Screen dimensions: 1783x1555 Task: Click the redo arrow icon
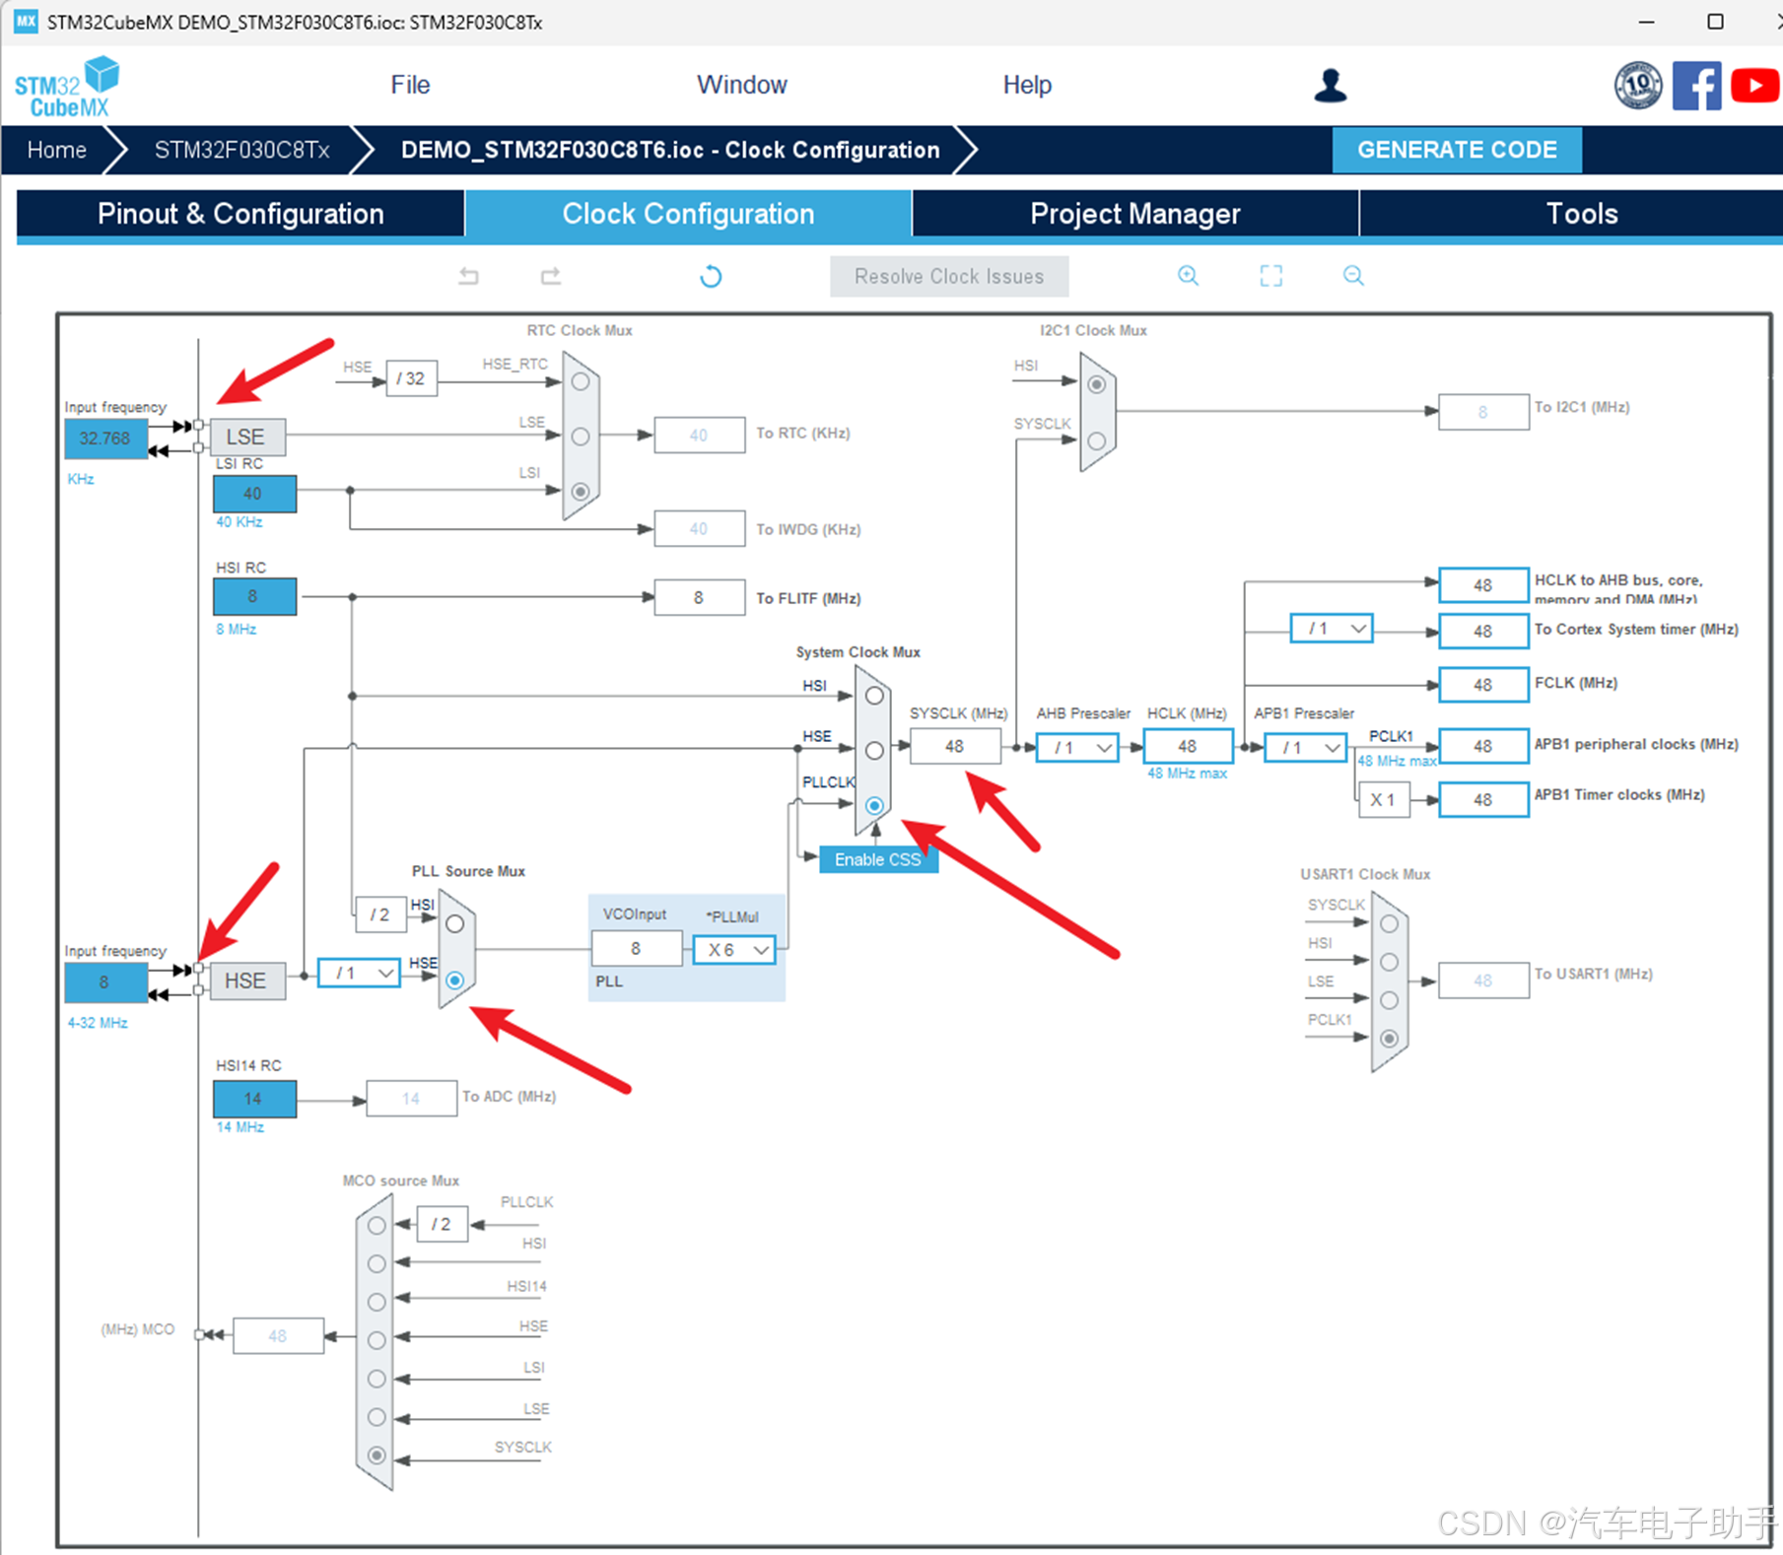point(551,276)
